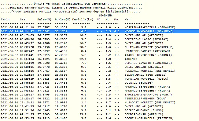199x121 pixels.
Task: Select the time 09:14:27 in highlighted row
Action: coord(27,31)
